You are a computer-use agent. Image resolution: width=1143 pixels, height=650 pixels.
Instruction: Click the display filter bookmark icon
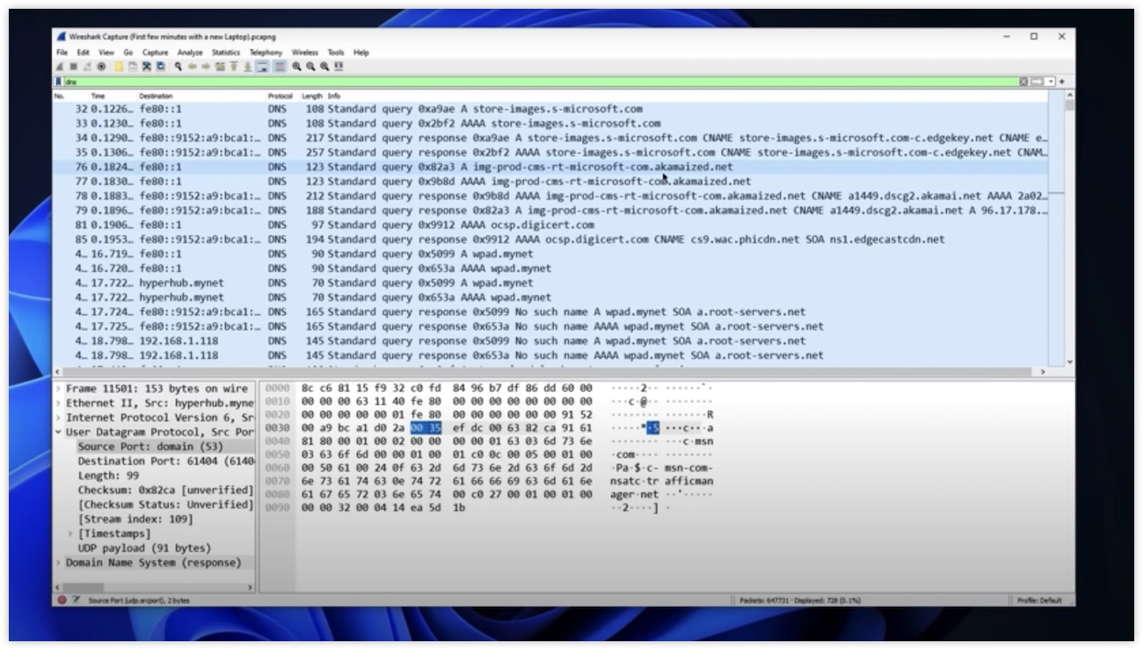59,82
